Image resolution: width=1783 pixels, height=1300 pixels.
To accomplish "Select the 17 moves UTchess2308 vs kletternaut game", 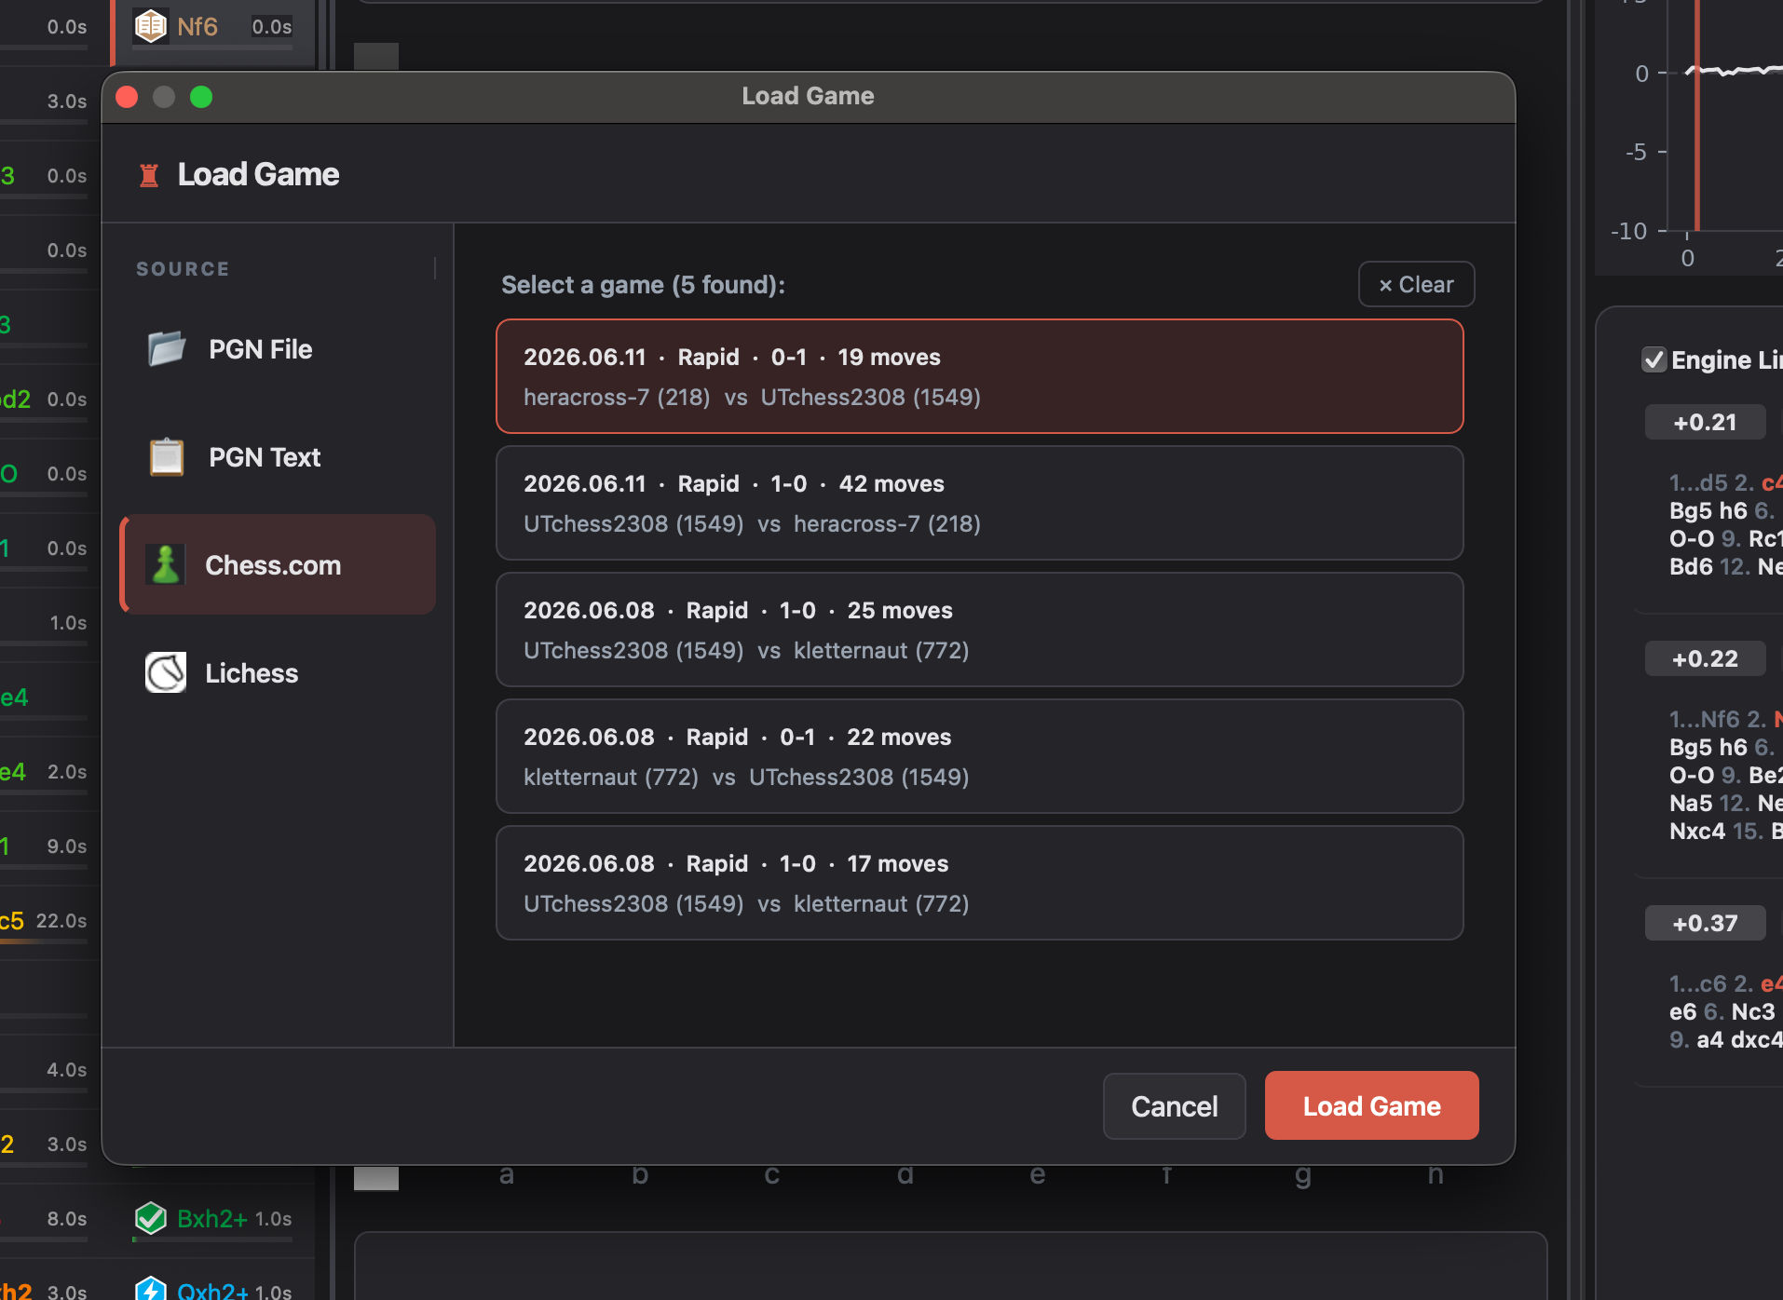I will (x=980, y=883).
